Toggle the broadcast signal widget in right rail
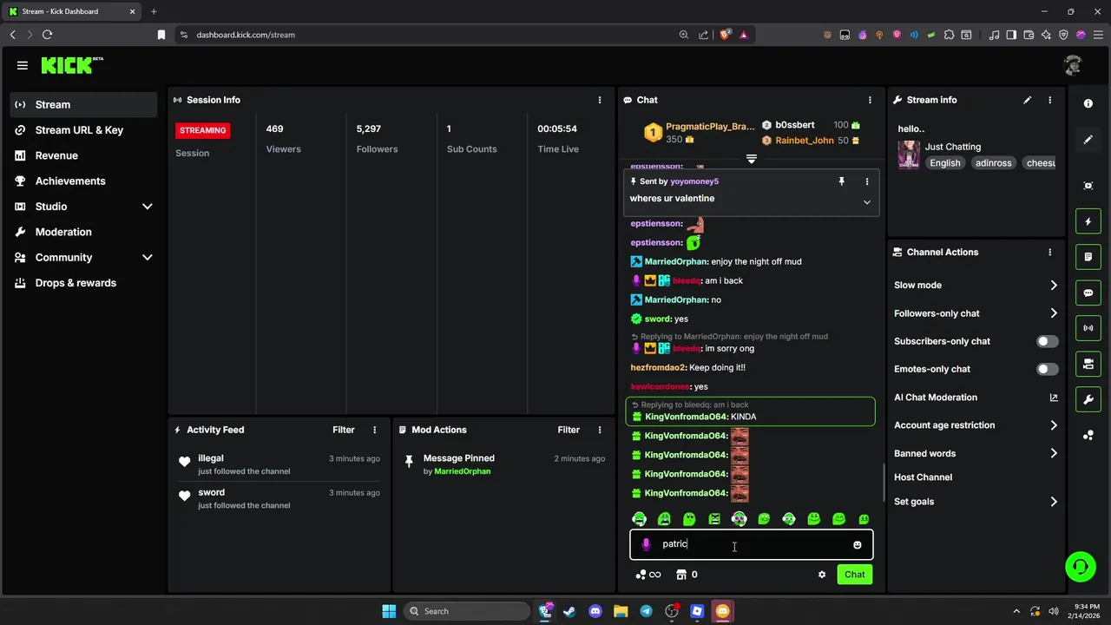The width and height of the screenshot is (1111, 625). [1088, 328]
